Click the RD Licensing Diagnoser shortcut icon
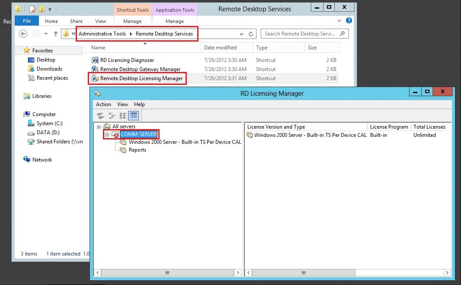Image resolution: width=461 pixels, height=285 pixels. click(x=95, y=60)
